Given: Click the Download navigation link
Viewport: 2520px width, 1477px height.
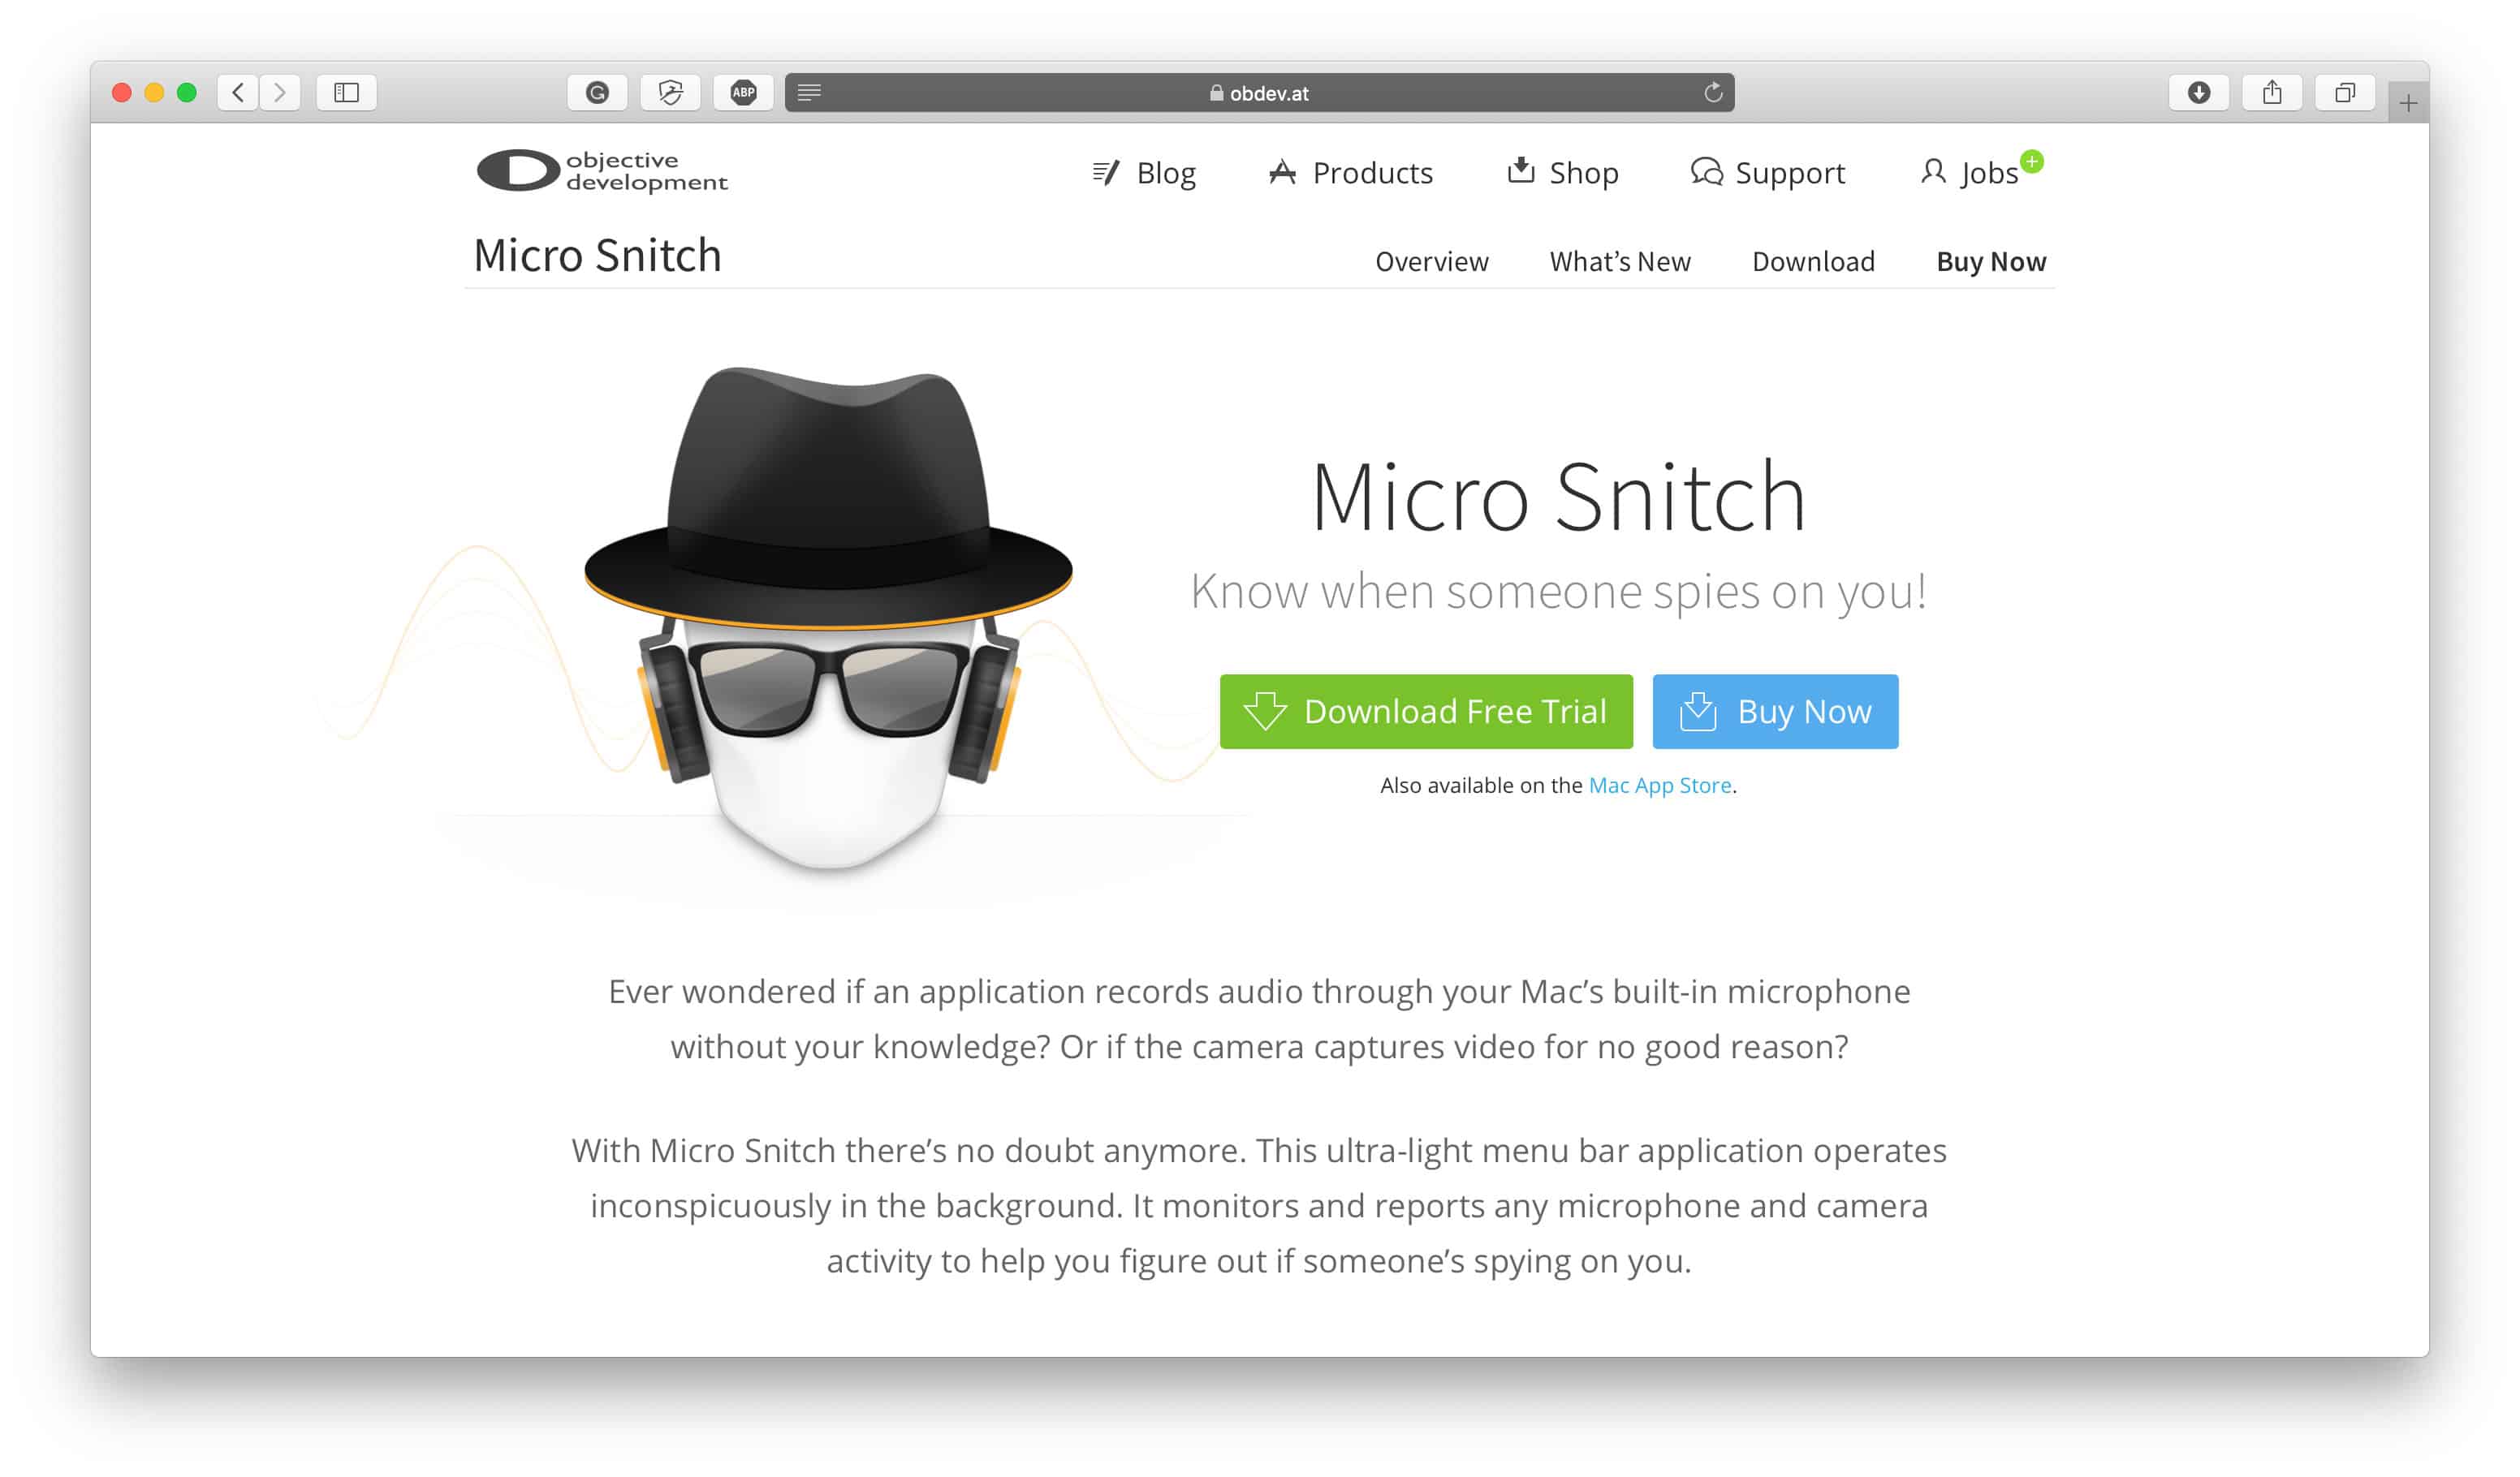Looking at the screenshot, I should (x=1813, y=261).
